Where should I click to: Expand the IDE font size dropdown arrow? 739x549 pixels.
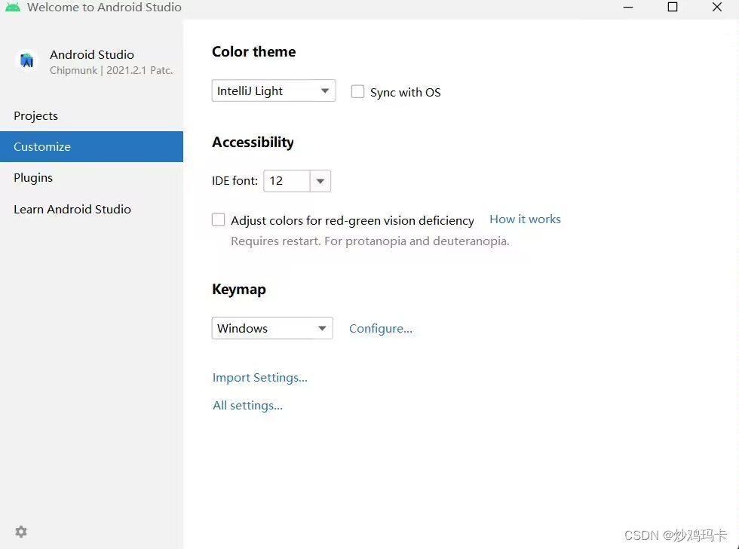(x=320, y=181)
